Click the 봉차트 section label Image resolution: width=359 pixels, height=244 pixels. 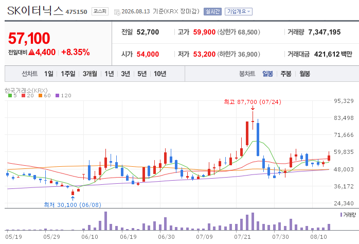point(247,74)
